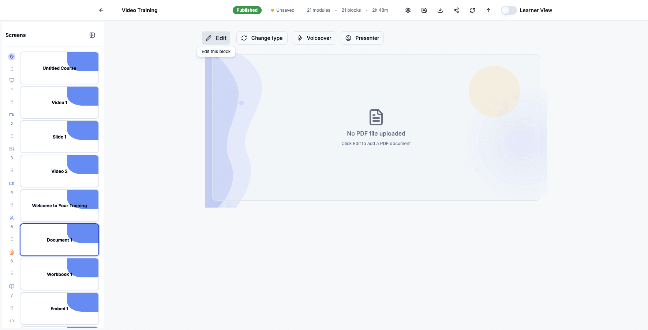Click the presentation screen icon beside Untitled Course

click(11, 80)
